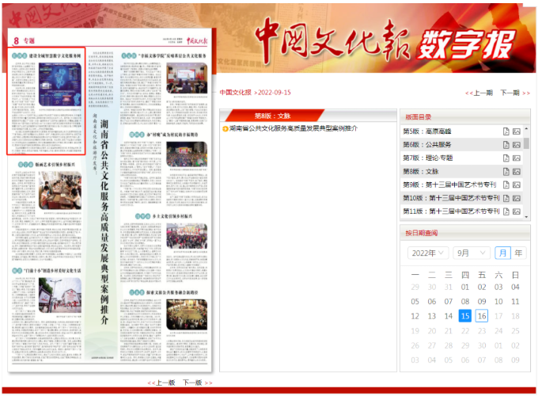Switch calendar to 年 view
The width and height of the screenshot is (542, 400).
(x=518, y=253)
